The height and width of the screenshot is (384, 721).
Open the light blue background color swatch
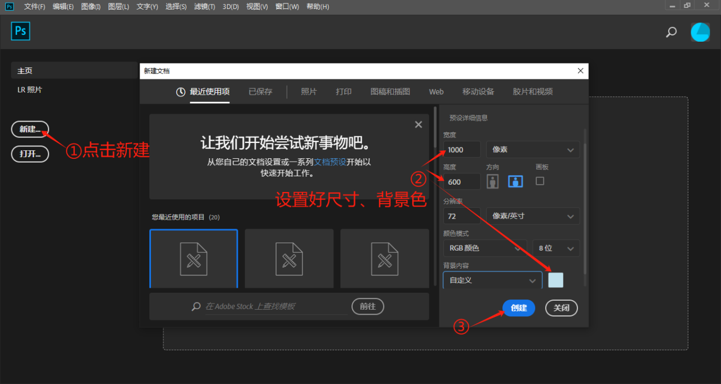click(555, 280)
